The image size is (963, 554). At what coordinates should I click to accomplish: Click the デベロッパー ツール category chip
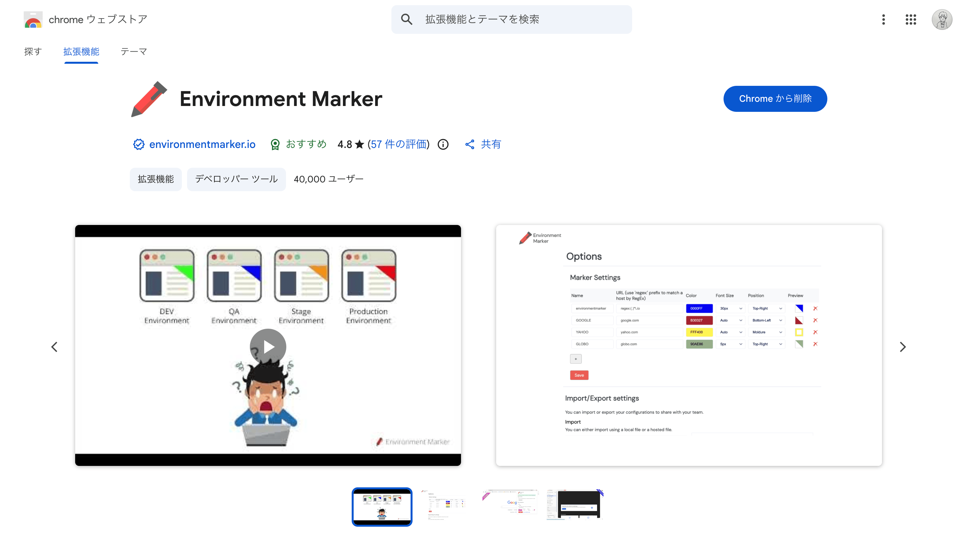[237, 179]
